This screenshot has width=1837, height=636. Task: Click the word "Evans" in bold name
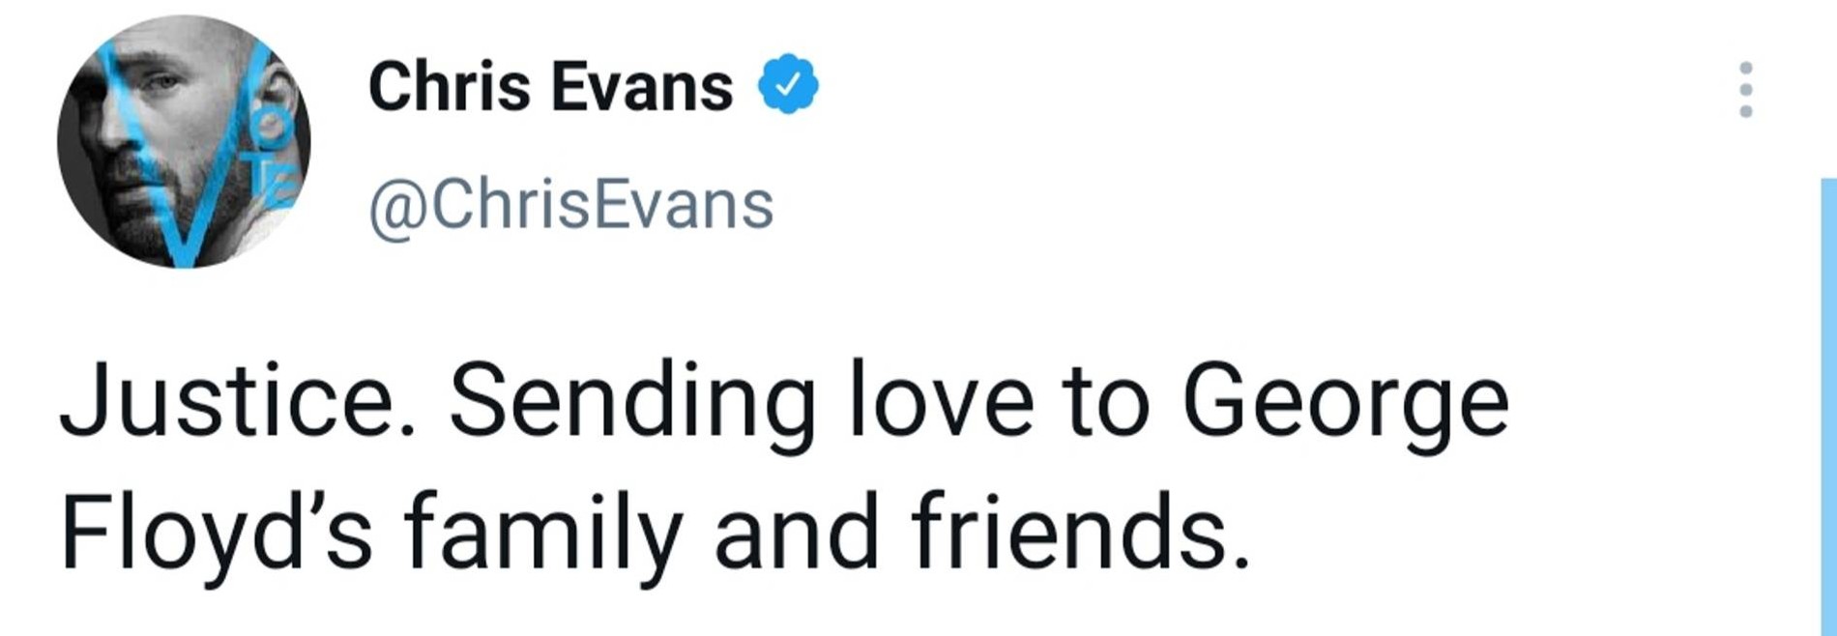pyautogui.click(x=642, y=86)
